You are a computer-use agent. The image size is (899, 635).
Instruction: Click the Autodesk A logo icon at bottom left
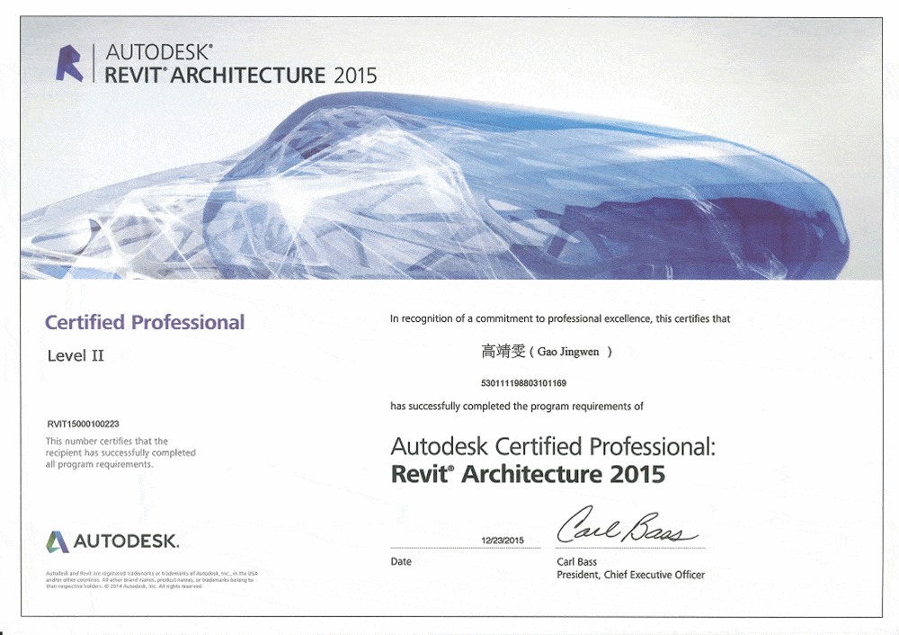tap(58, 541)
